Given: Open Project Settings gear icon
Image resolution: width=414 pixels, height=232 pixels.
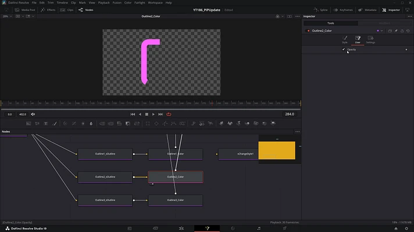Looking at the screenshot, I should [x=406, y=229].
